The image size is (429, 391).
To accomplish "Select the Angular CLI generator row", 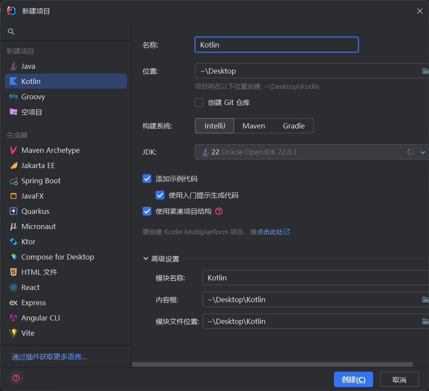I will 66,318.
